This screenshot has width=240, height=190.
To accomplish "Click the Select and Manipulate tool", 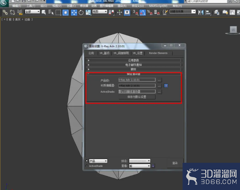I will coord(119,12).
